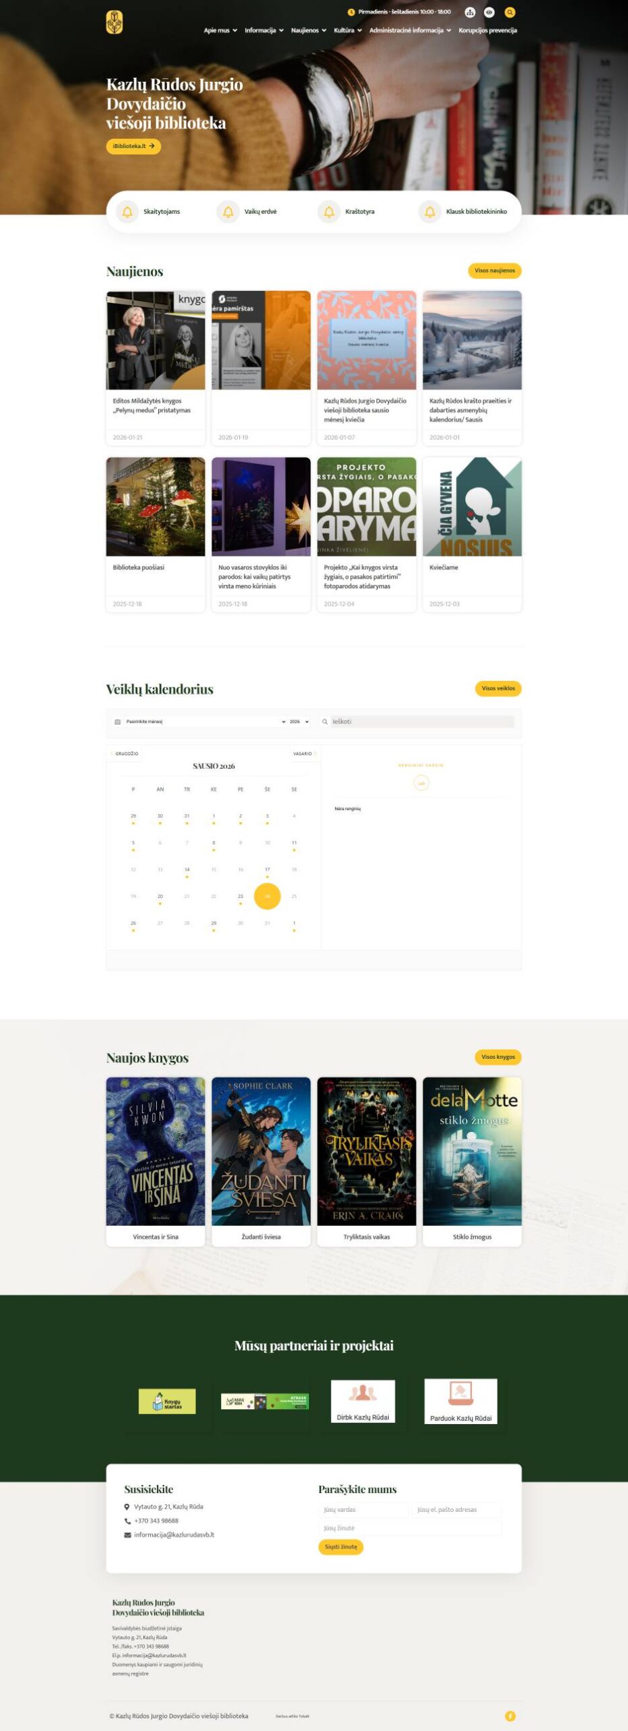Open the sitemap icon in the header
Screen dimensions: 628x1731
coord(470,12)
